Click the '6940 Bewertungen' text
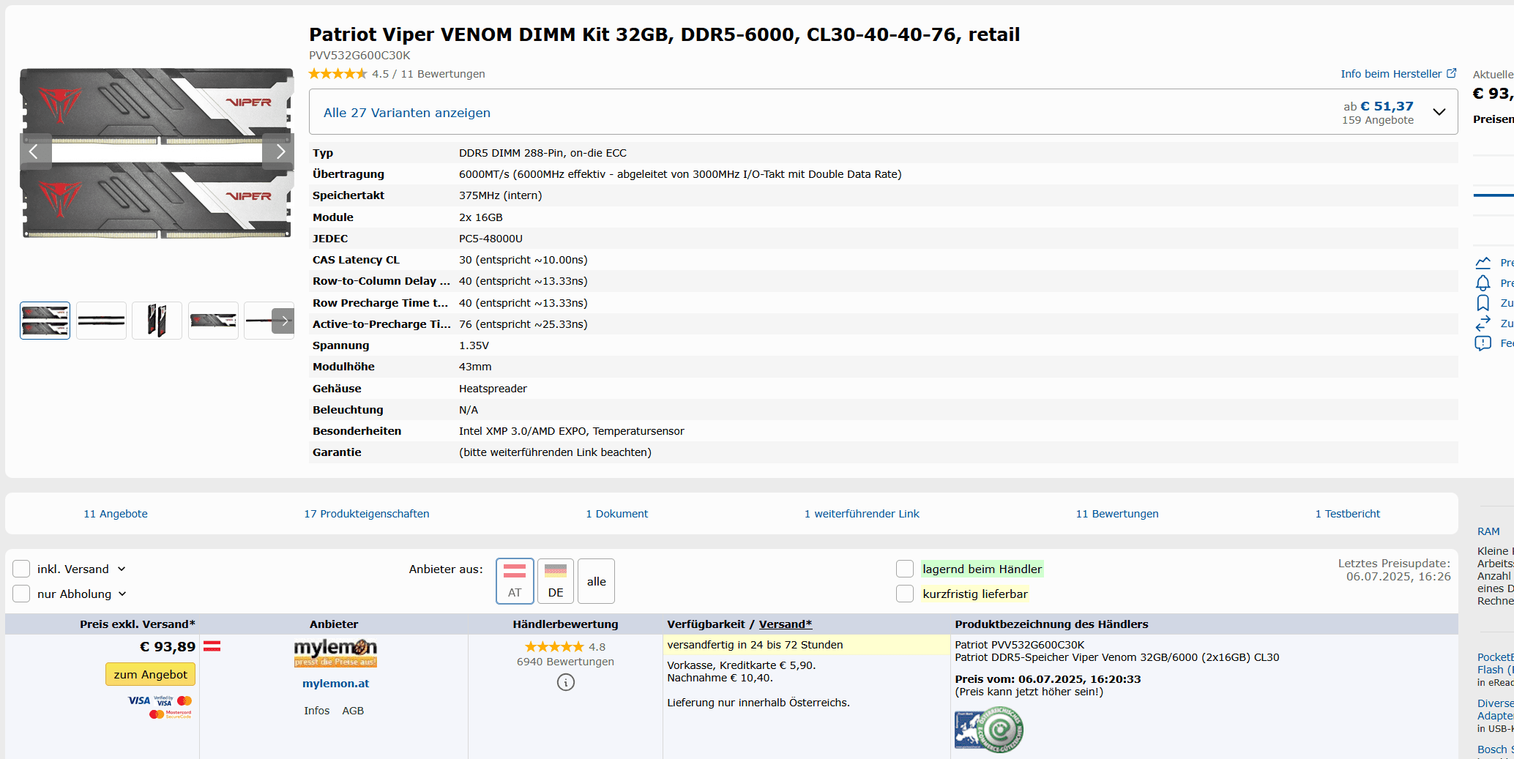Image resolution: width=1514 pixels, height=759 pixels. pyautogui.click(x=565, y=662)
